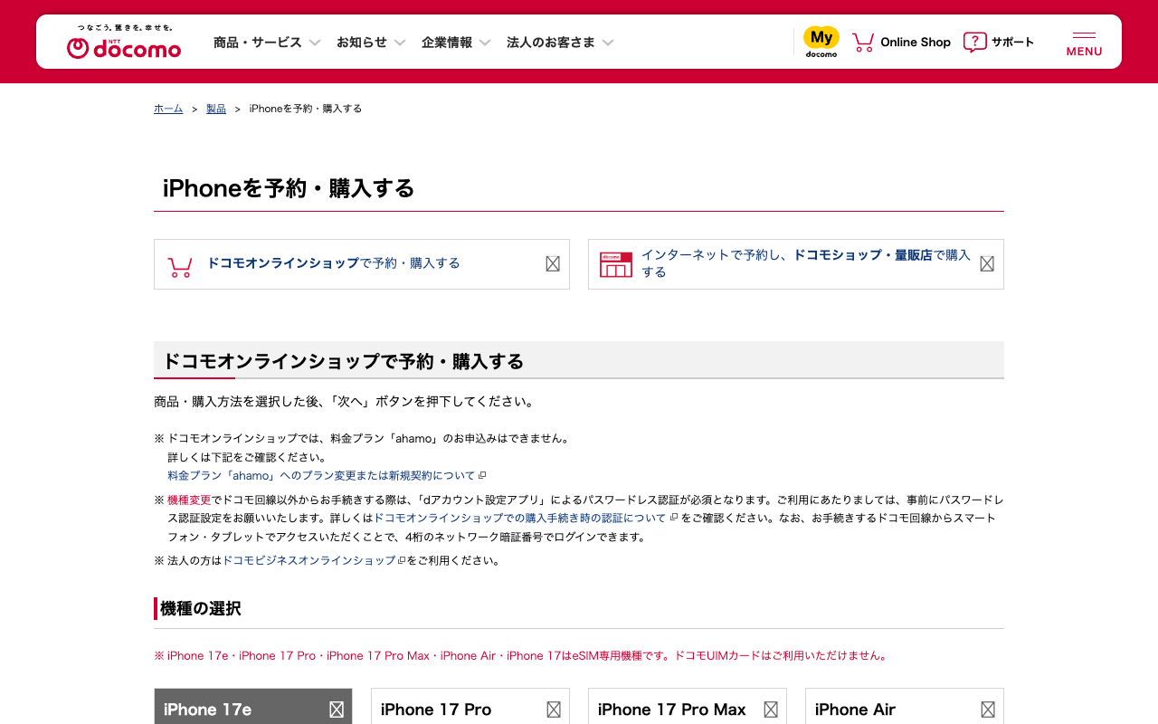
Task: Open ドコモオンラインショップでの購入手続き時の認証について link
Action: point(519,518)
